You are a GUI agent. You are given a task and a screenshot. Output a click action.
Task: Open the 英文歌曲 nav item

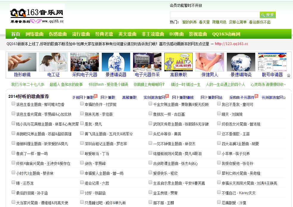pos(127,34)
